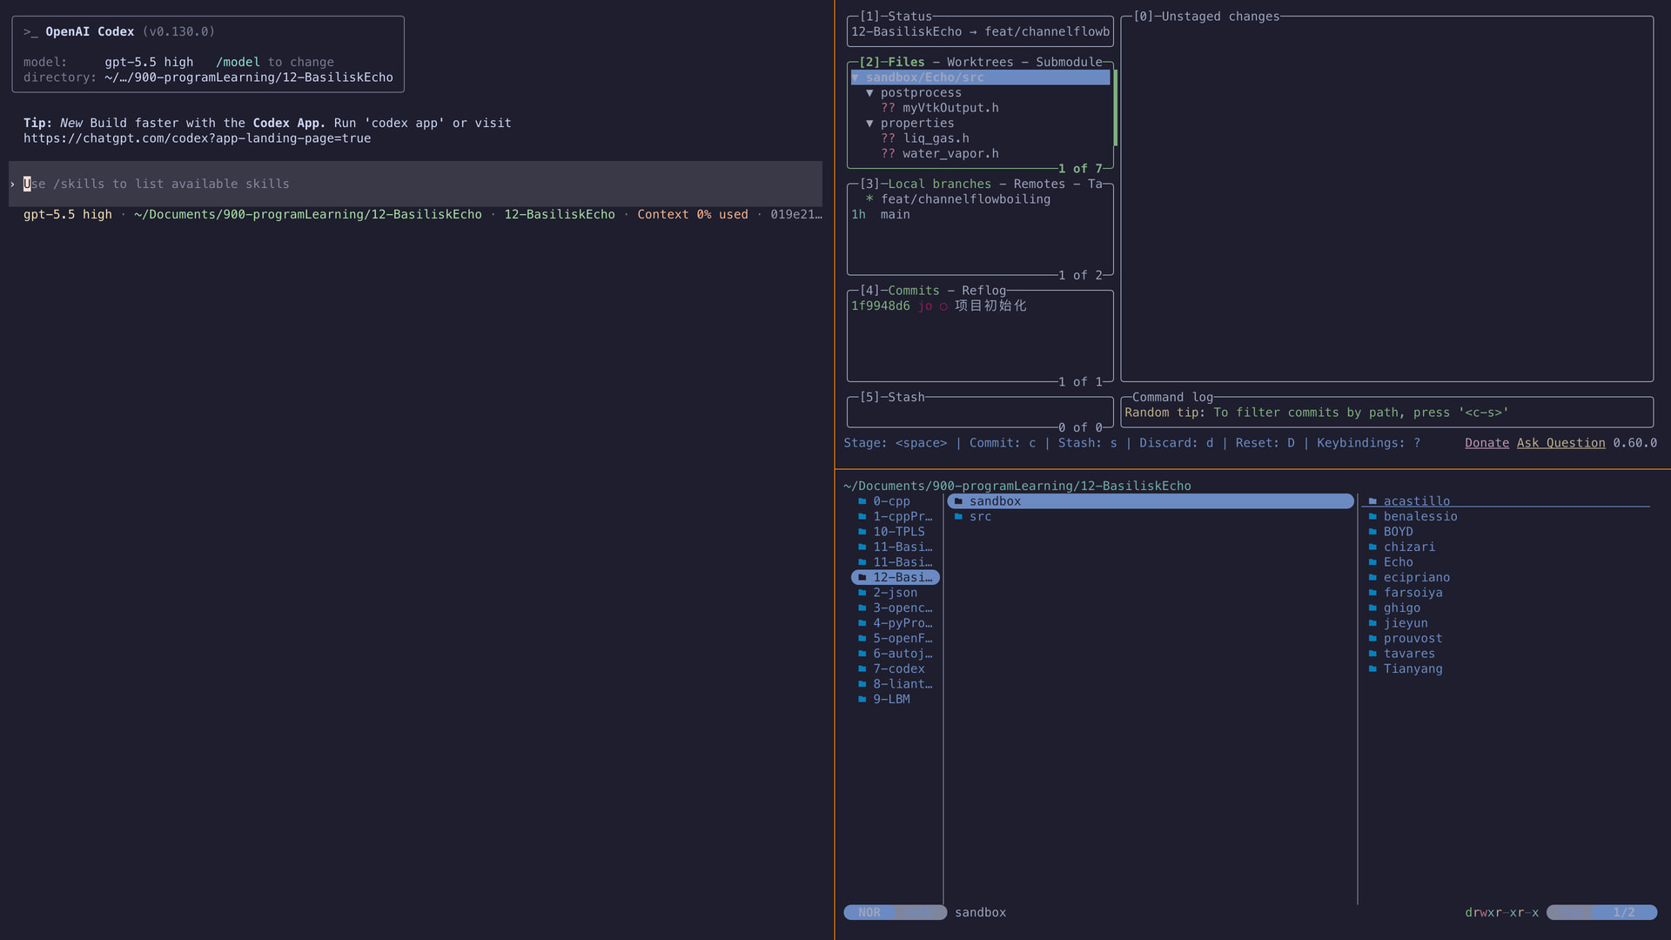
Task: Click the folder icon beside BOYD
Action: click(x=1372, y=532)
